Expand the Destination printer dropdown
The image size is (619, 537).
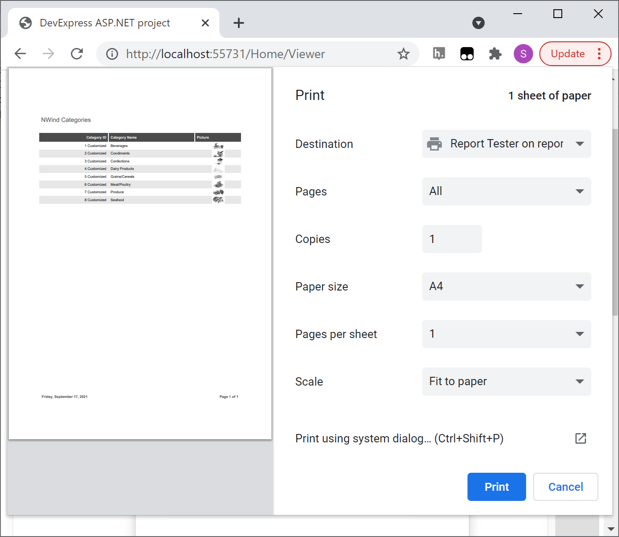pyautogui.click(x=506, y=144)
